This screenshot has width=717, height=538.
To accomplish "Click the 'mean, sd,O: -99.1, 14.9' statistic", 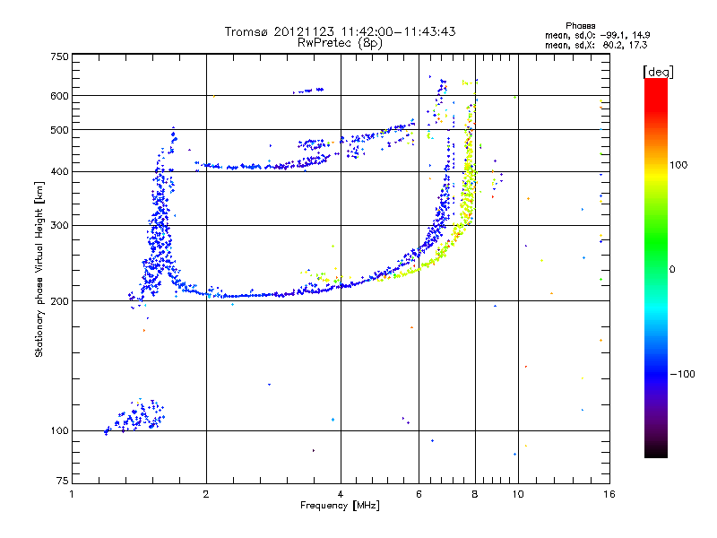I will tap(597, 35).
